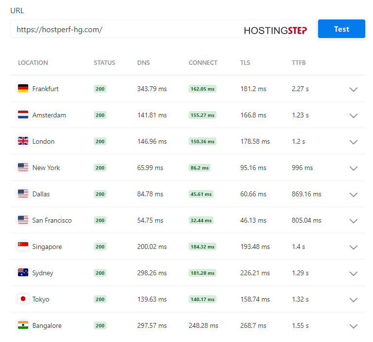Viewport: 373px width, 342px height.
Task: Click the TTFB column header
Action: pyautogui.click(x=299, y=63)
